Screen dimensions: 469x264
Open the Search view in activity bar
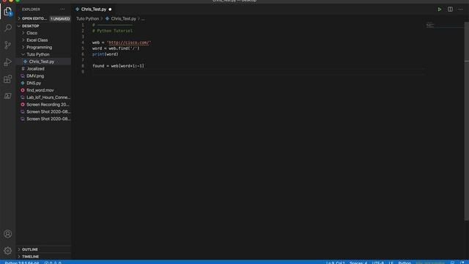[8, 28]
